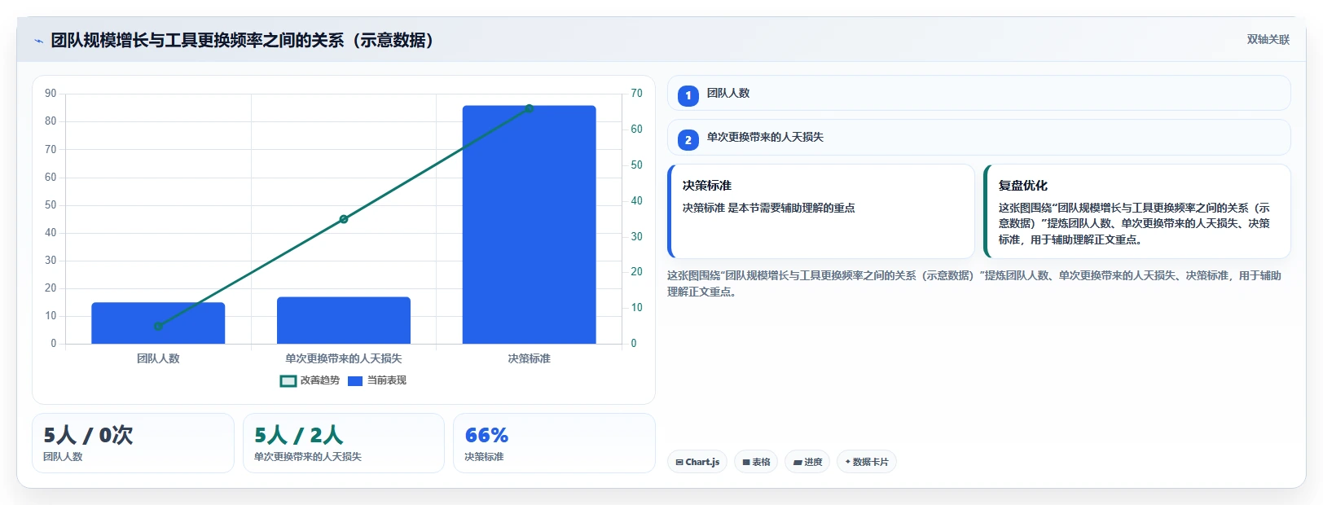
Task: Click the 数据卡片 tag
Action: (867, 462)
